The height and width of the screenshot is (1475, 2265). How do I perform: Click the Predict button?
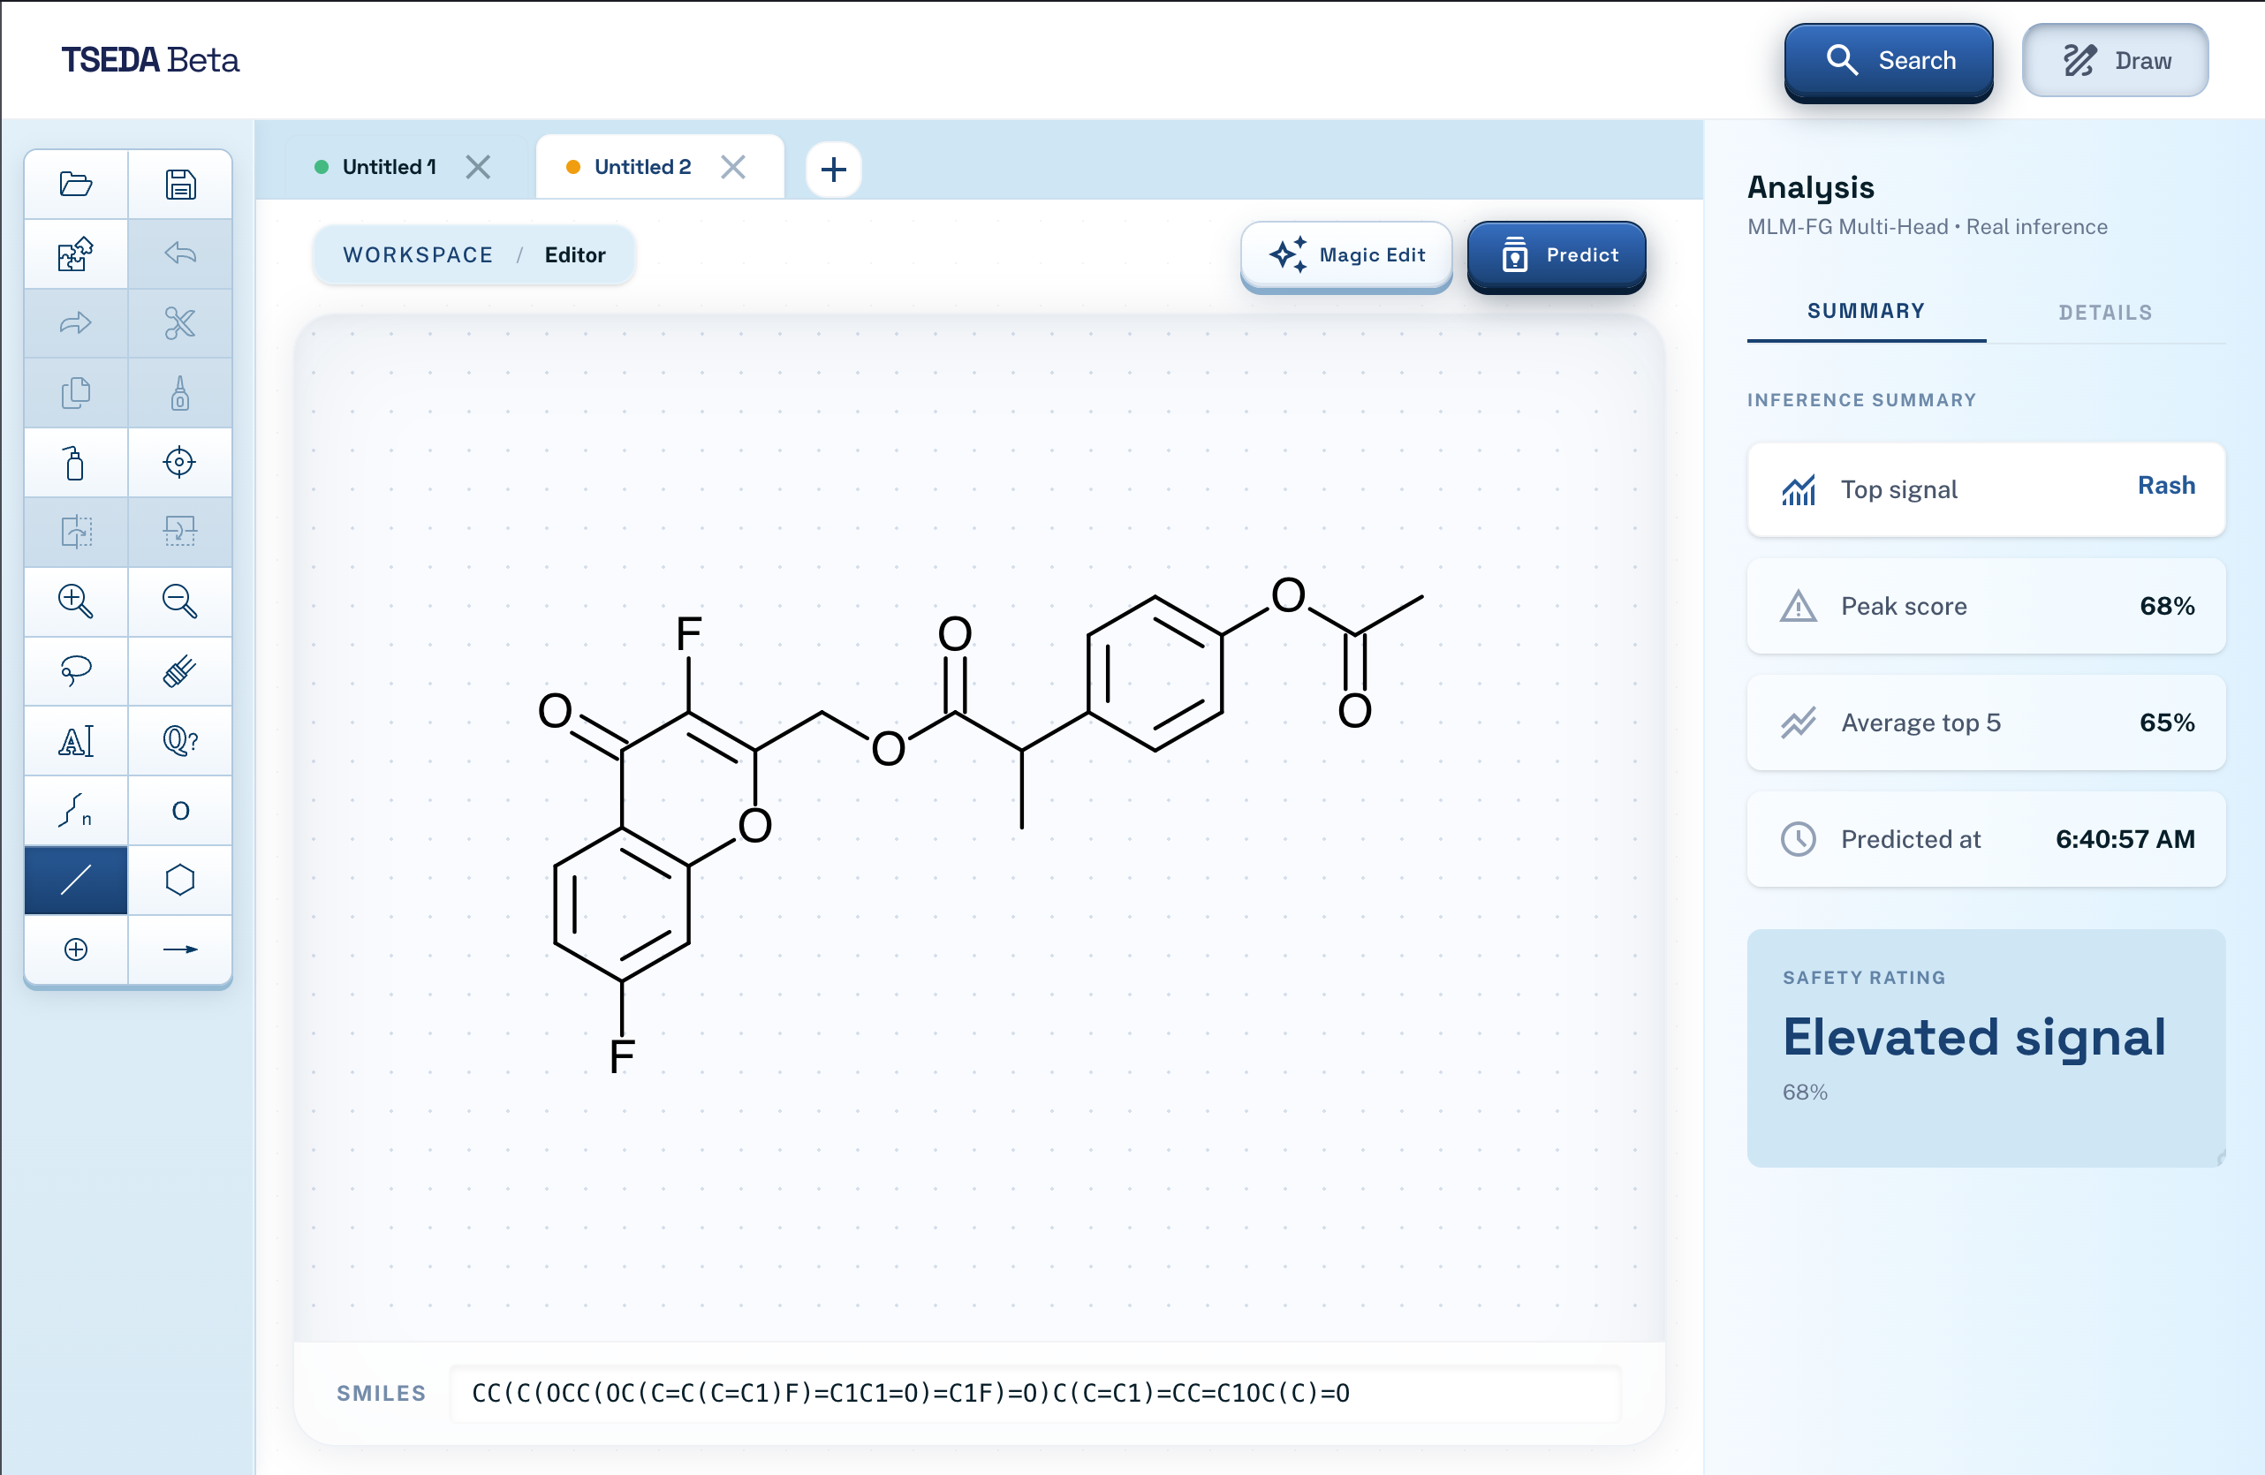coord(1556,255)
